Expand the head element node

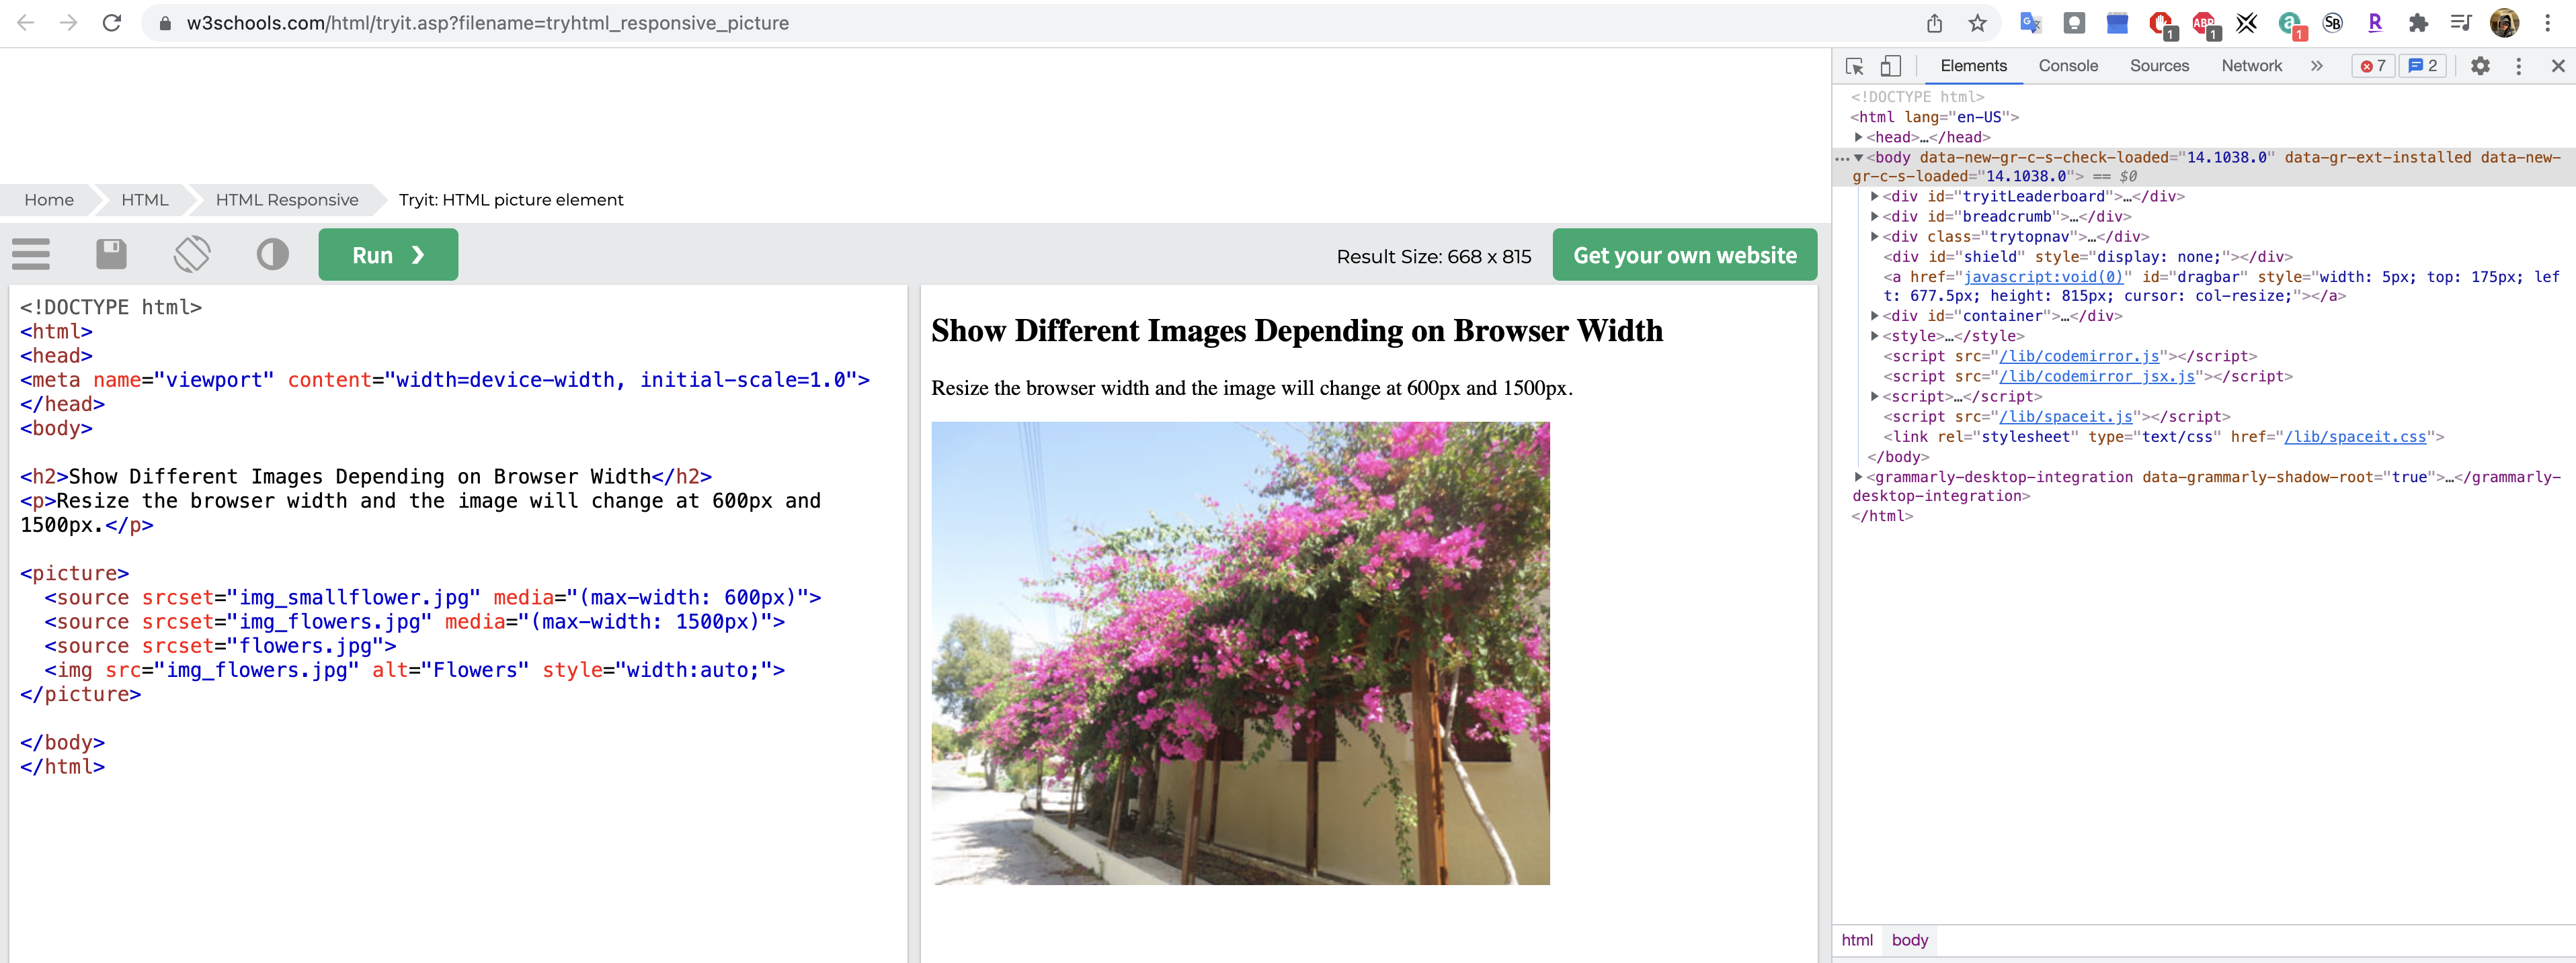coord(1858,137)
